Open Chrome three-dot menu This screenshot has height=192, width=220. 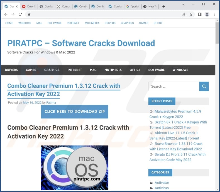coord(214,14)
